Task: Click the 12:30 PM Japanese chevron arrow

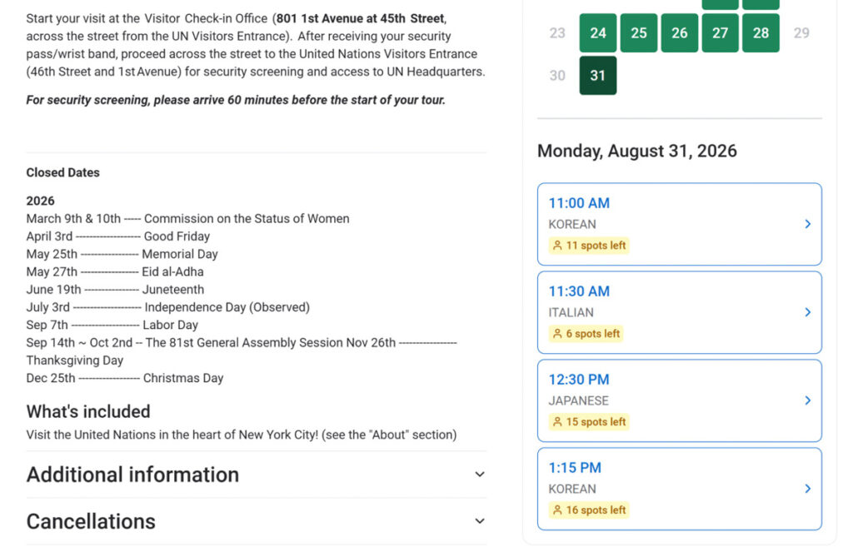Action: pyautogui.click(x=807, y=400)
